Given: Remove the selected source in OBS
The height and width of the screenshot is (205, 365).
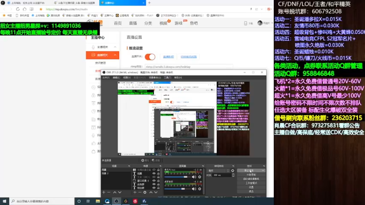Looking at the screenshot, I should click(140, 192).
